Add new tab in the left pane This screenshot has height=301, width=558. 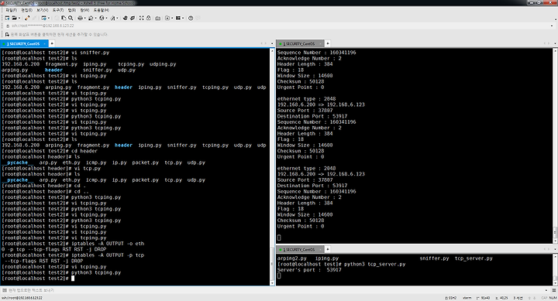pyautogui.click(x=52, y=43)
